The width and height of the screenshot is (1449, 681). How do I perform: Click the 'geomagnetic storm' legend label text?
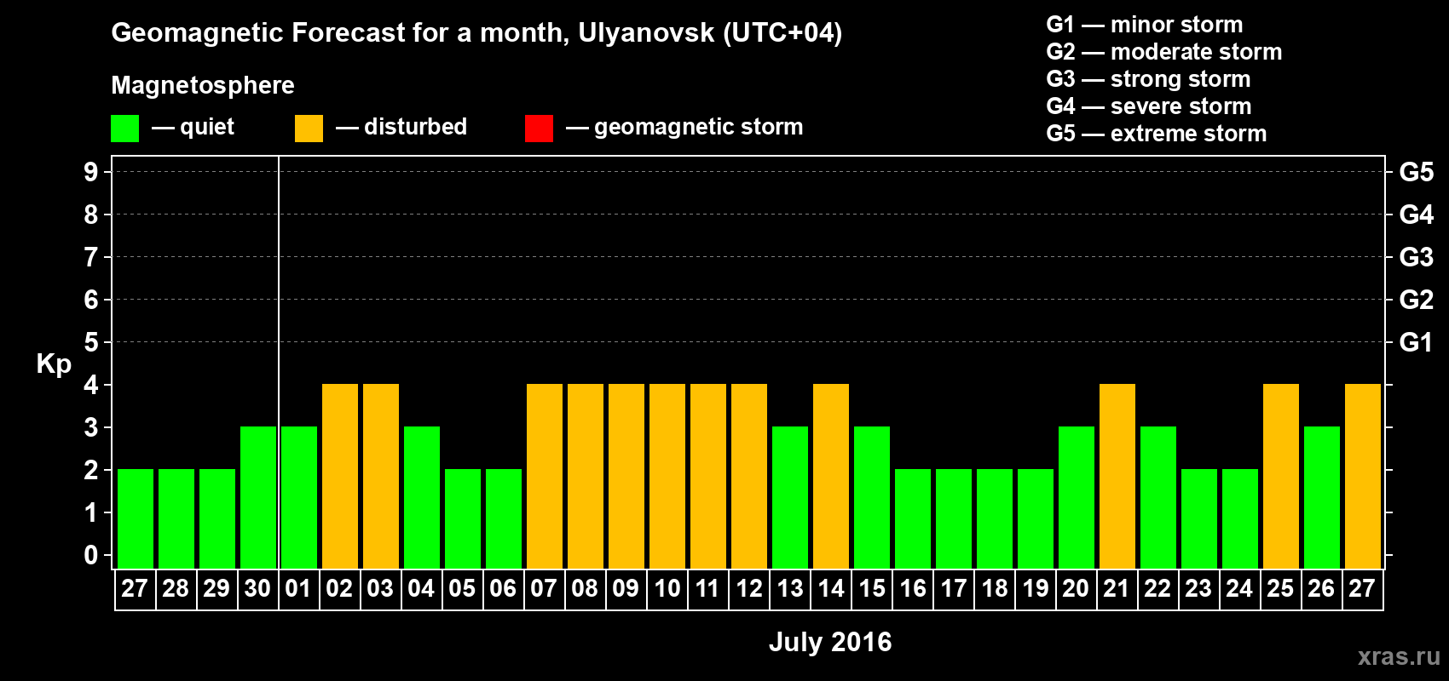click(699, 128)
